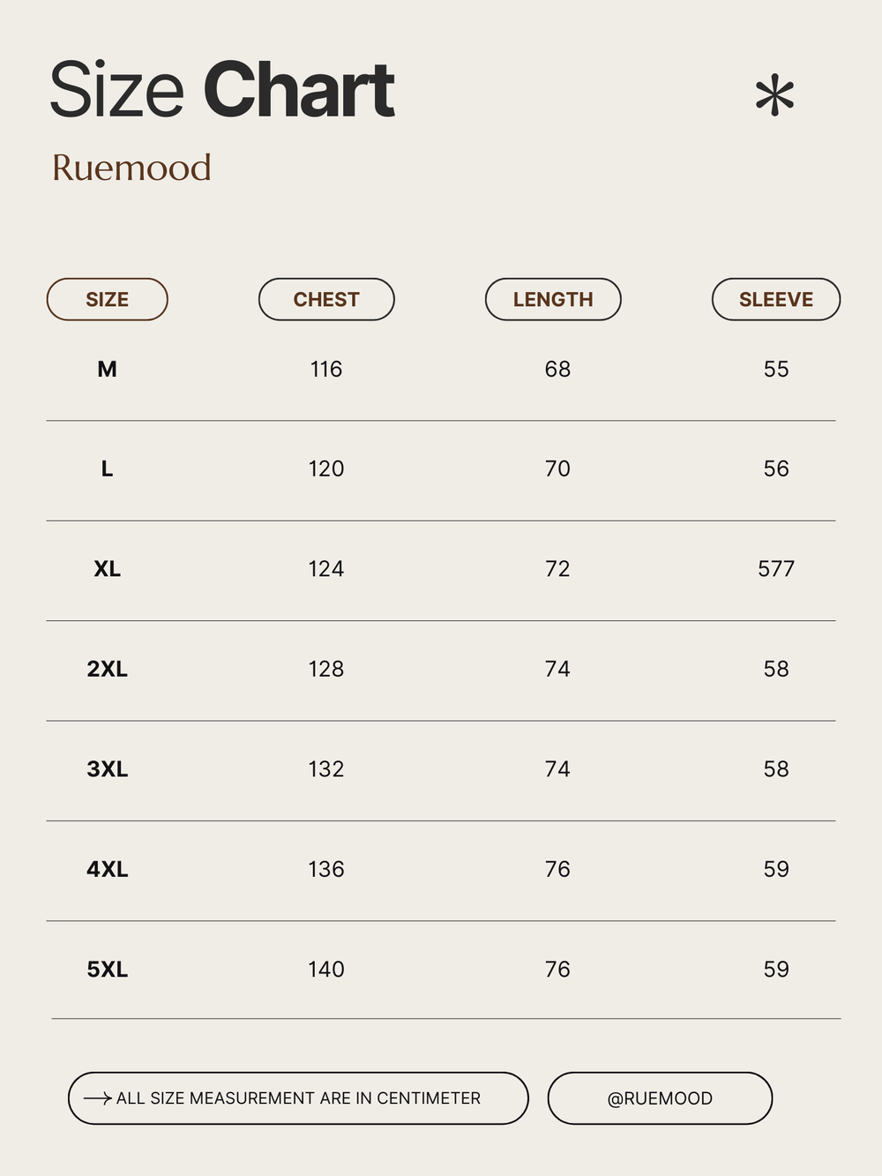Click the @RUEMOOD handle pill

click(x=660, y=1098)
